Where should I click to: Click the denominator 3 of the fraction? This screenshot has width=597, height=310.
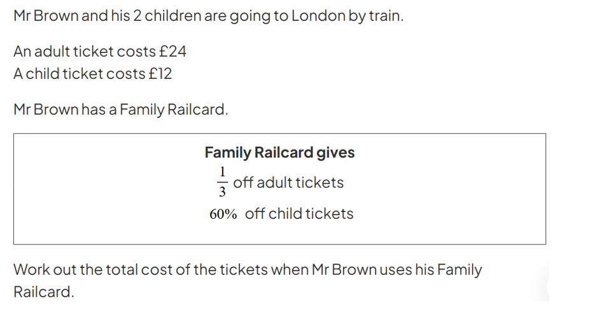222,192
